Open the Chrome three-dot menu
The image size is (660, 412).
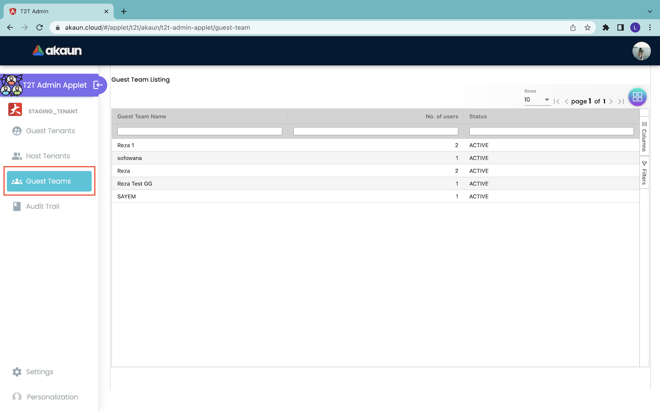coord(650,27)
